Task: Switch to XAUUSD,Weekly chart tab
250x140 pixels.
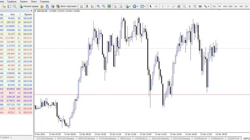Action: (161, 138)
